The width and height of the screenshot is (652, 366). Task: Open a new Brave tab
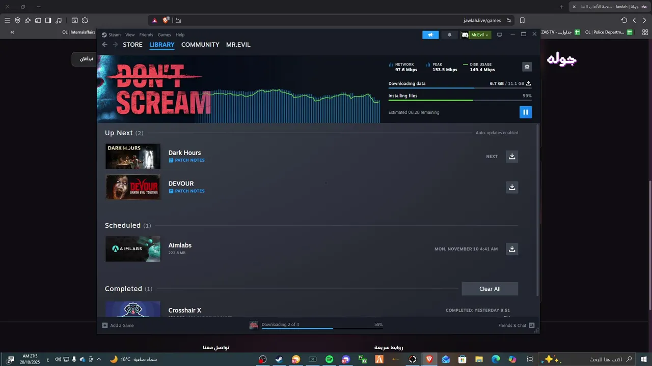561,7
